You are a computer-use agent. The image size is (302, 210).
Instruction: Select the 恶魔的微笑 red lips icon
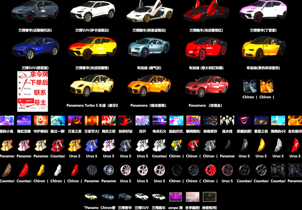(244, 121)
